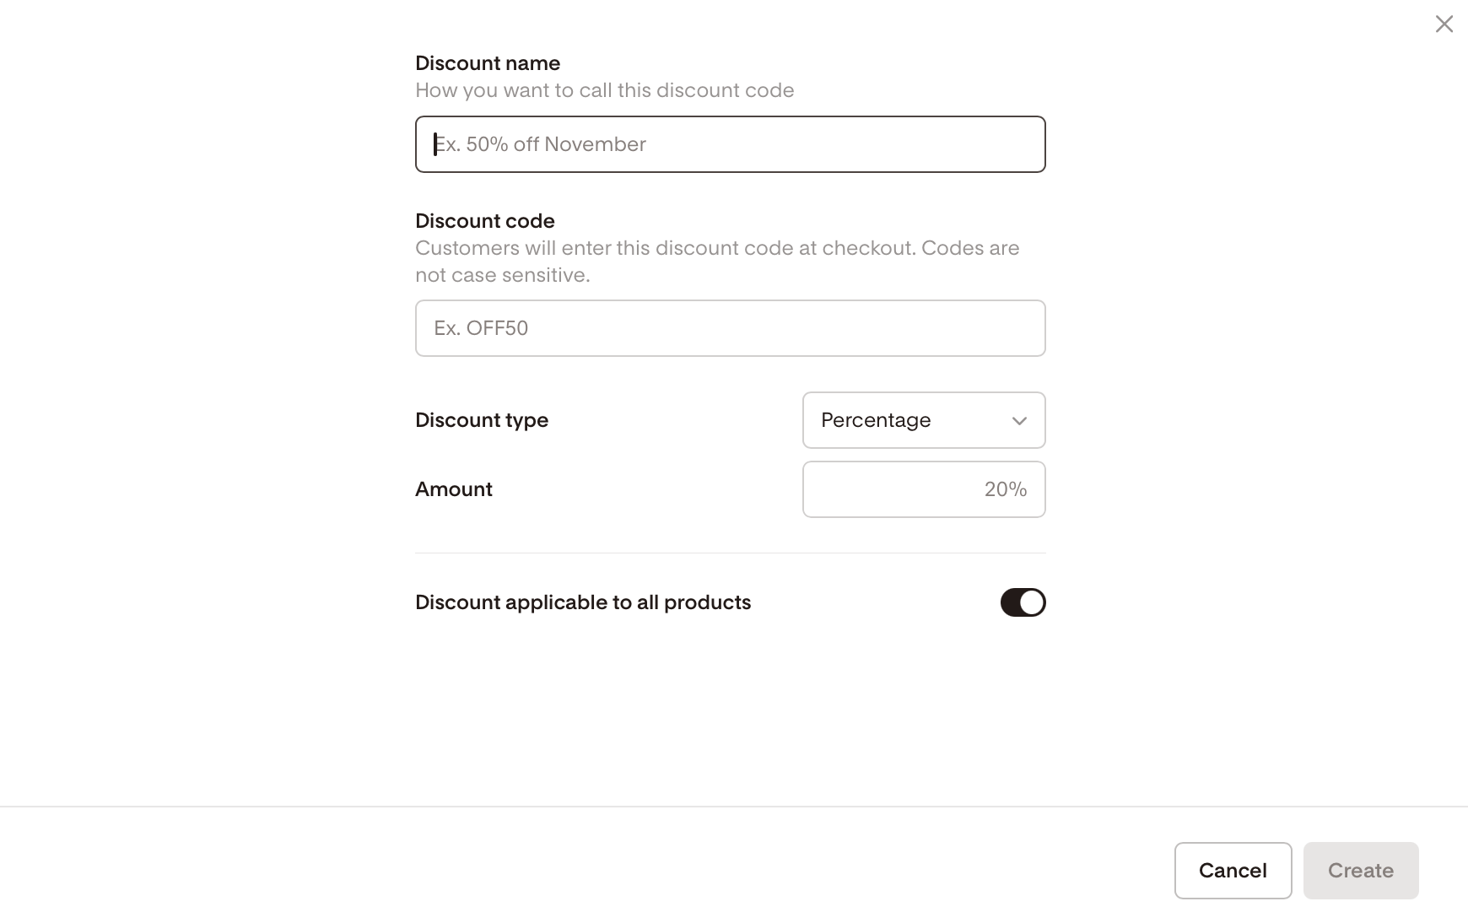Image resolution: width=1468 pixels, height=923 pixels.
Task: Click the Percentage text in the dropdown
Action: (x=876, y=420)
